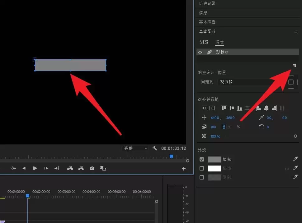Click the align left icon
Image resolution: width=302 pixels, height=223 pixels.
click(258, 108)
